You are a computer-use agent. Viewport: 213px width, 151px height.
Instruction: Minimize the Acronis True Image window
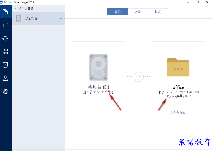pyautogui.click(x=188, y=2)
